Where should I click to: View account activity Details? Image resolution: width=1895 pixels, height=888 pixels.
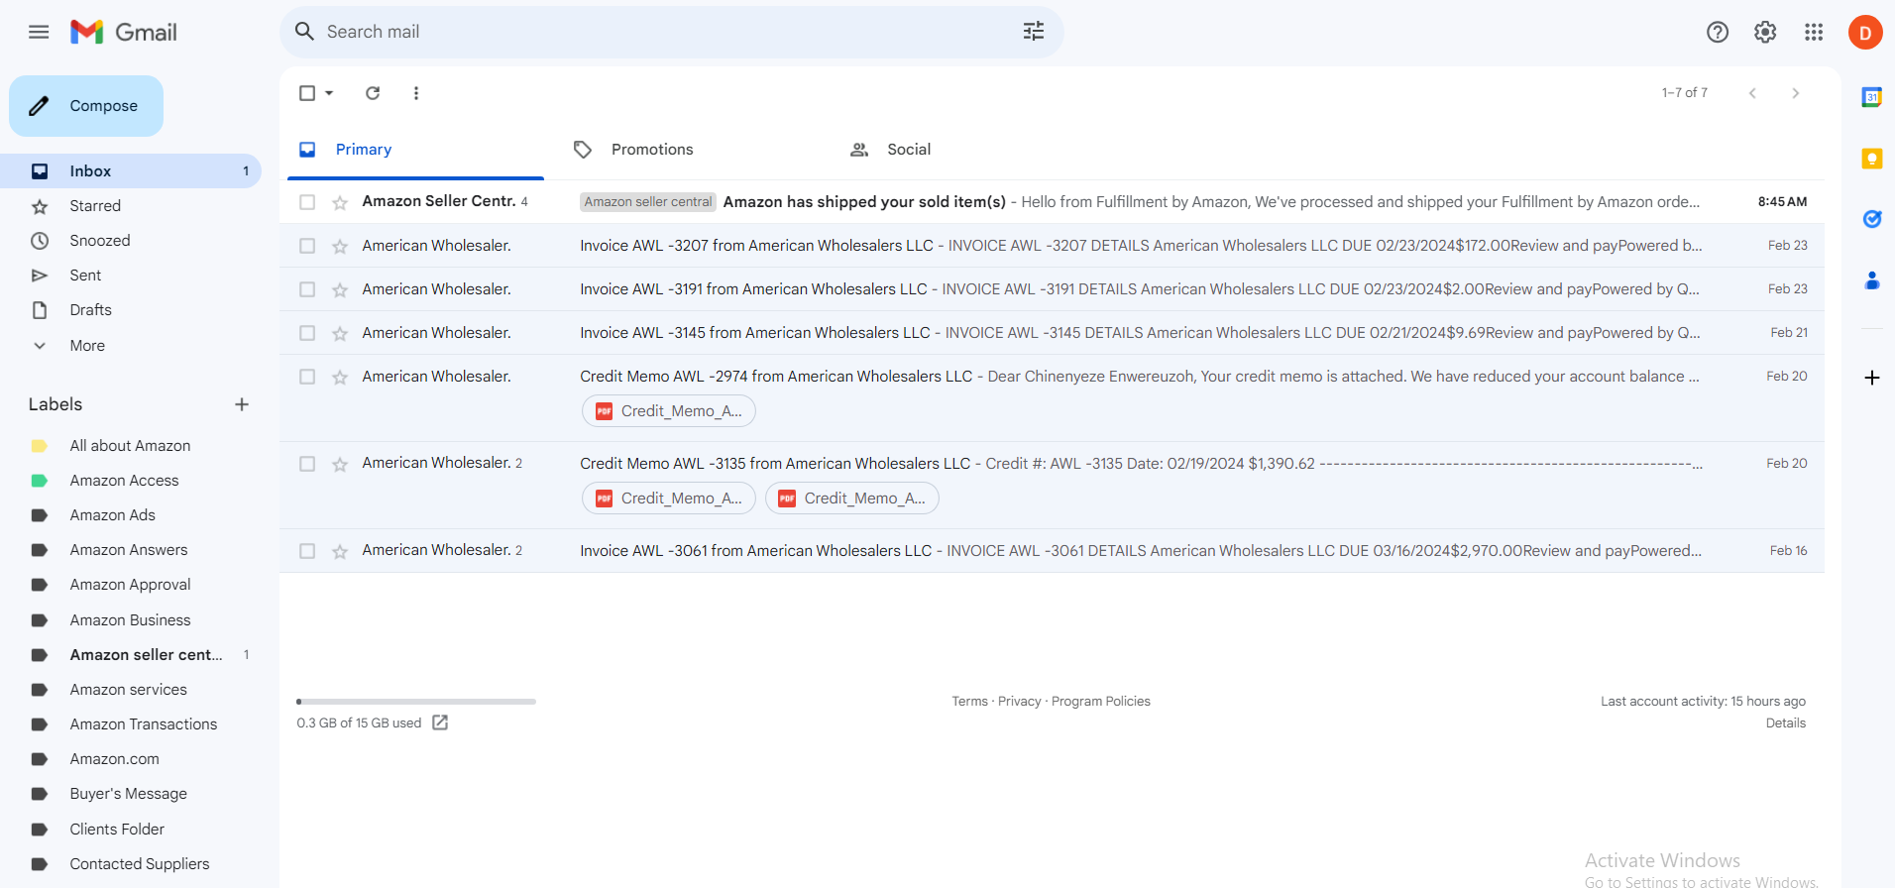[x=1785, y=723]
